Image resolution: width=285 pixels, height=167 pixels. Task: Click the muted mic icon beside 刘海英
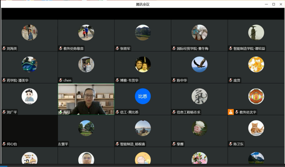[x=4, y=48]
